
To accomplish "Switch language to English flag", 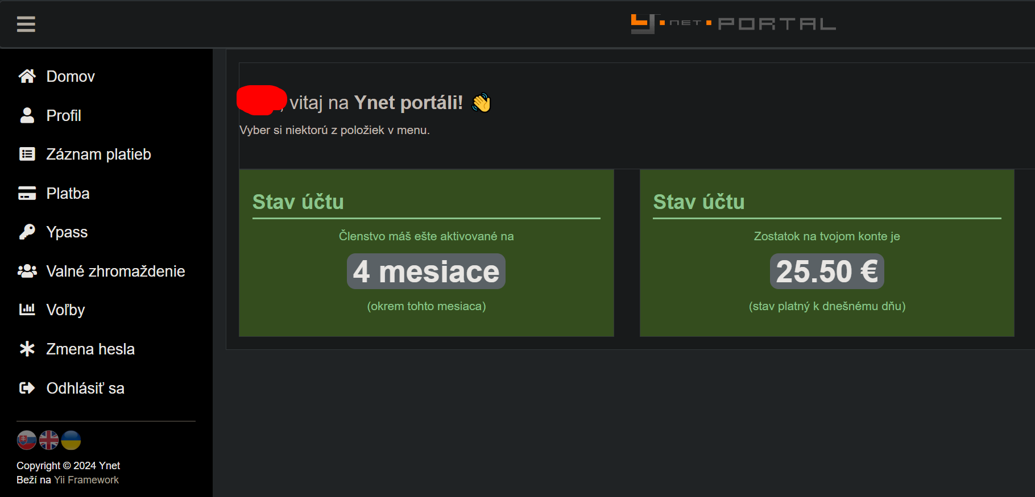I will point(49,440).
